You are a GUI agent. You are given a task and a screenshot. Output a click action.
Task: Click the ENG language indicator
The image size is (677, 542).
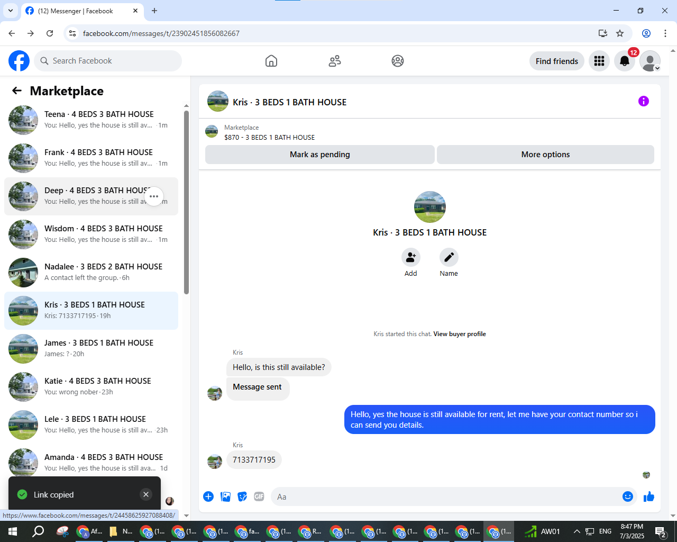coord(606,531)
